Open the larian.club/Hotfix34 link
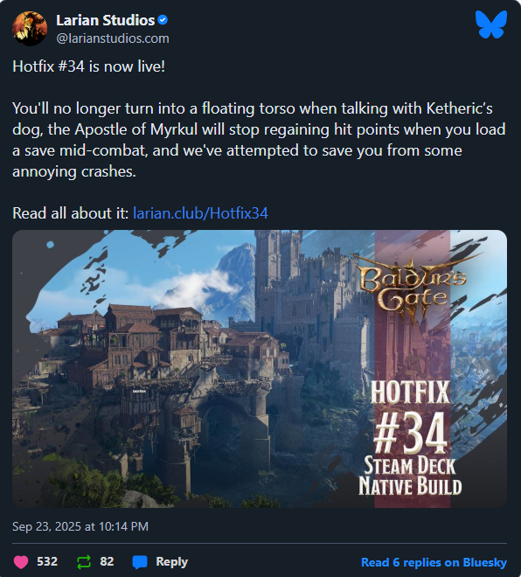 pyautogui.click(x=200, y=213)
